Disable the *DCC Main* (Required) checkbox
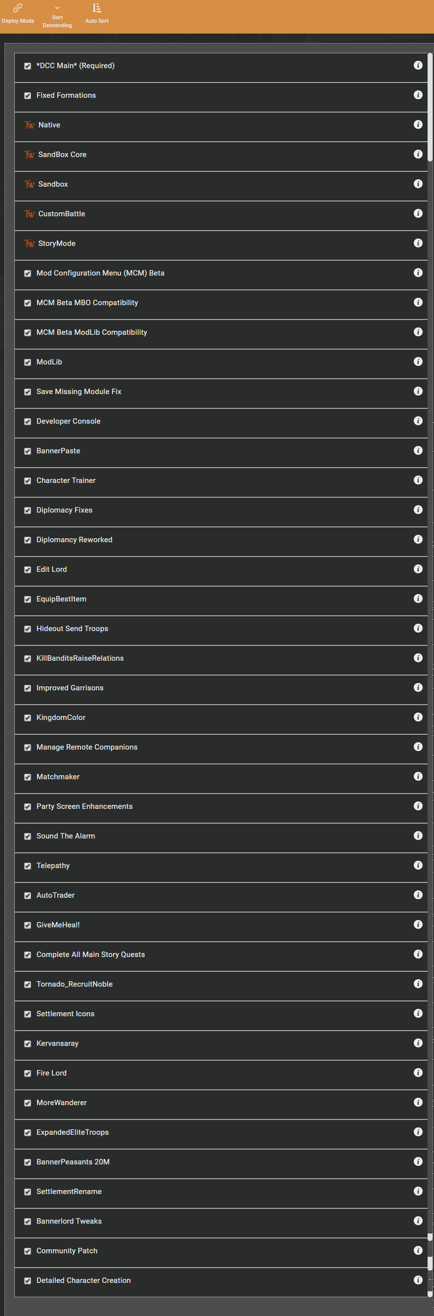The height and width of the screenshot is (1316, 434). [28, 66]
